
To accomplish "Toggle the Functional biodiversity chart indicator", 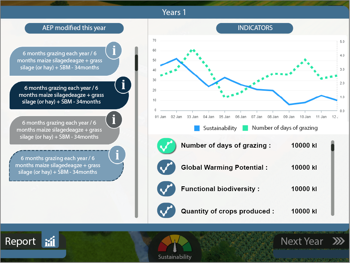I will [x=166, y=189].
